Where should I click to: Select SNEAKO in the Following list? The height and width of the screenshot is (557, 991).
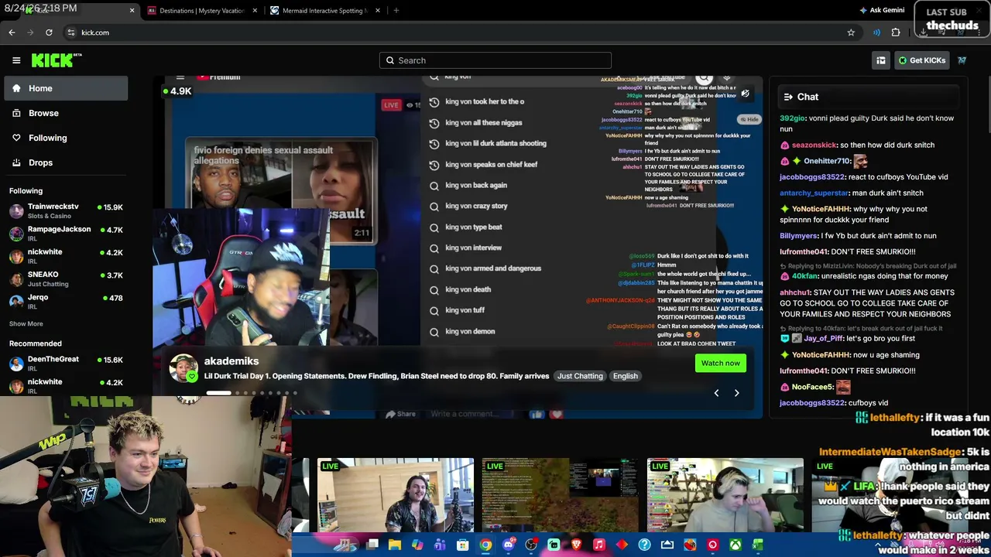pyautogui.click(x=66, y=278)
